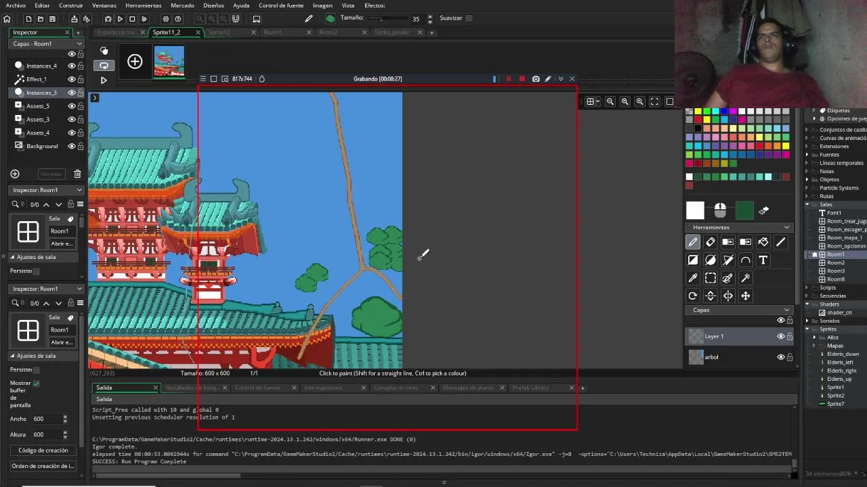Lock the Layer 1 image layer
Viewport: 867px width, 487px height.
[x=790, y=336]
